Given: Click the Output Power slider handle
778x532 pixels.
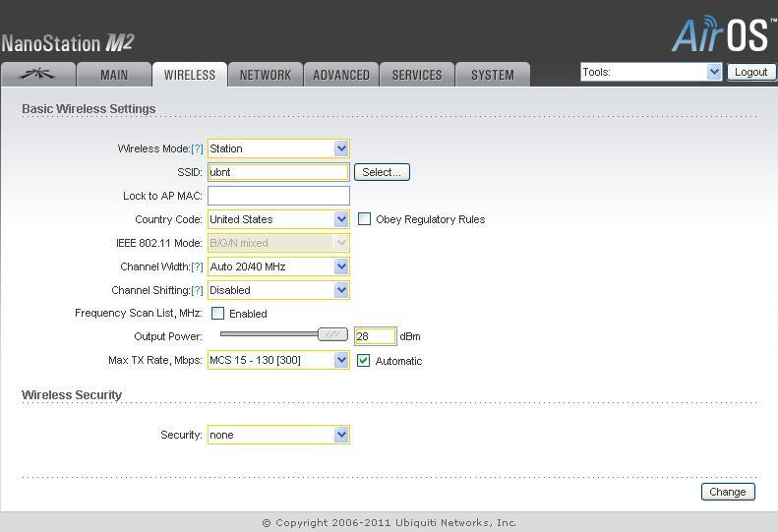Looking at the screenshot, I should 332,335.
